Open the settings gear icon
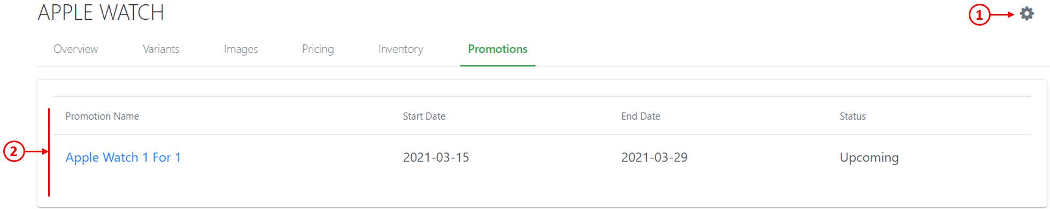Screen dimensions: 1050x209 (x=1026, y=13)
